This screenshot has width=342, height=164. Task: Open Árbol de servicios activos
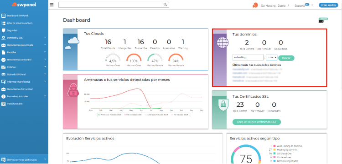click(20, 23)
